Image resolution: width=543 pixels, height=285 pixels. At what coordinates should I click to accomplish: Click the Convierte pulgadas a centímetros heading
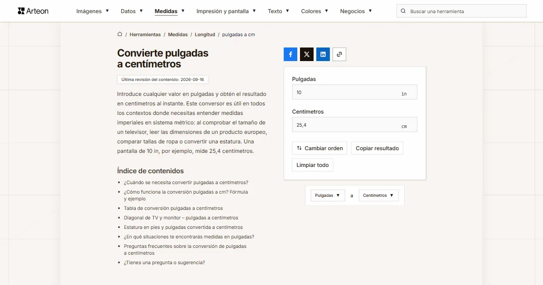(x=163, y=59)
